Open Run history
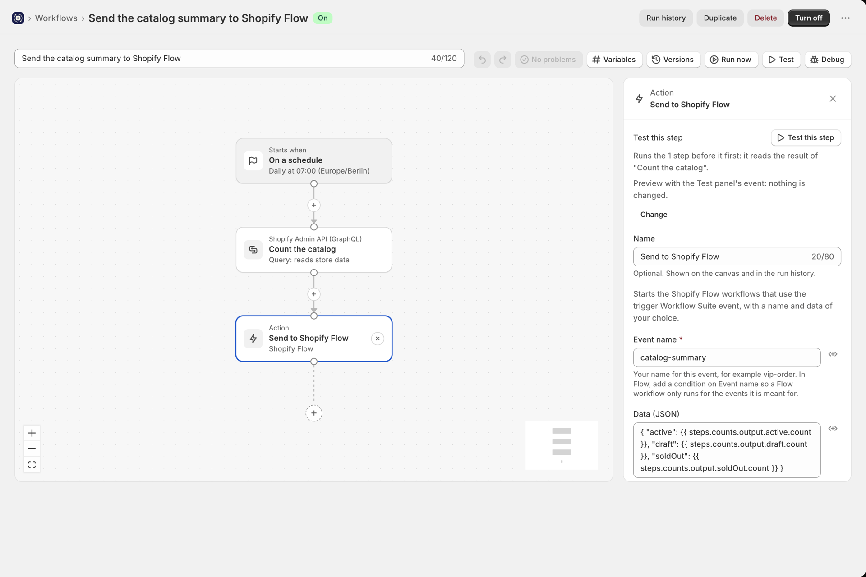 click(666, 18)
